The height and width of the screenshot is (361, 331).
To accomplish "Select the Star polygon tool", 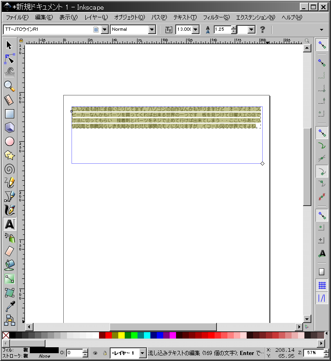I will 9,155.
